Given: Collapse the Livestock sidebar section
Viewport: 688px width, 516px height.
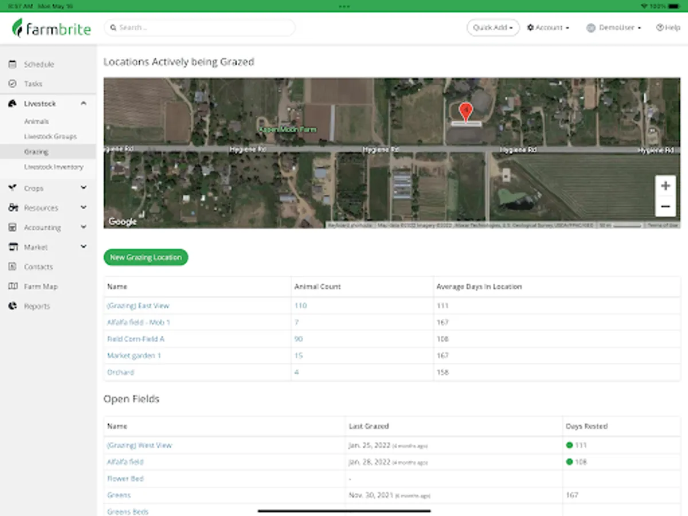Looking at the screenshot, I should [84, 104].
